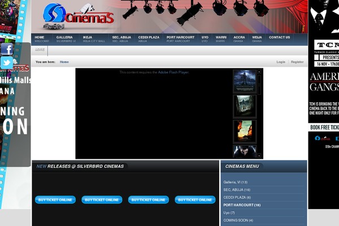Click the Silverbird Cinemas logo

pyautogui.click(x=79, y=16)
